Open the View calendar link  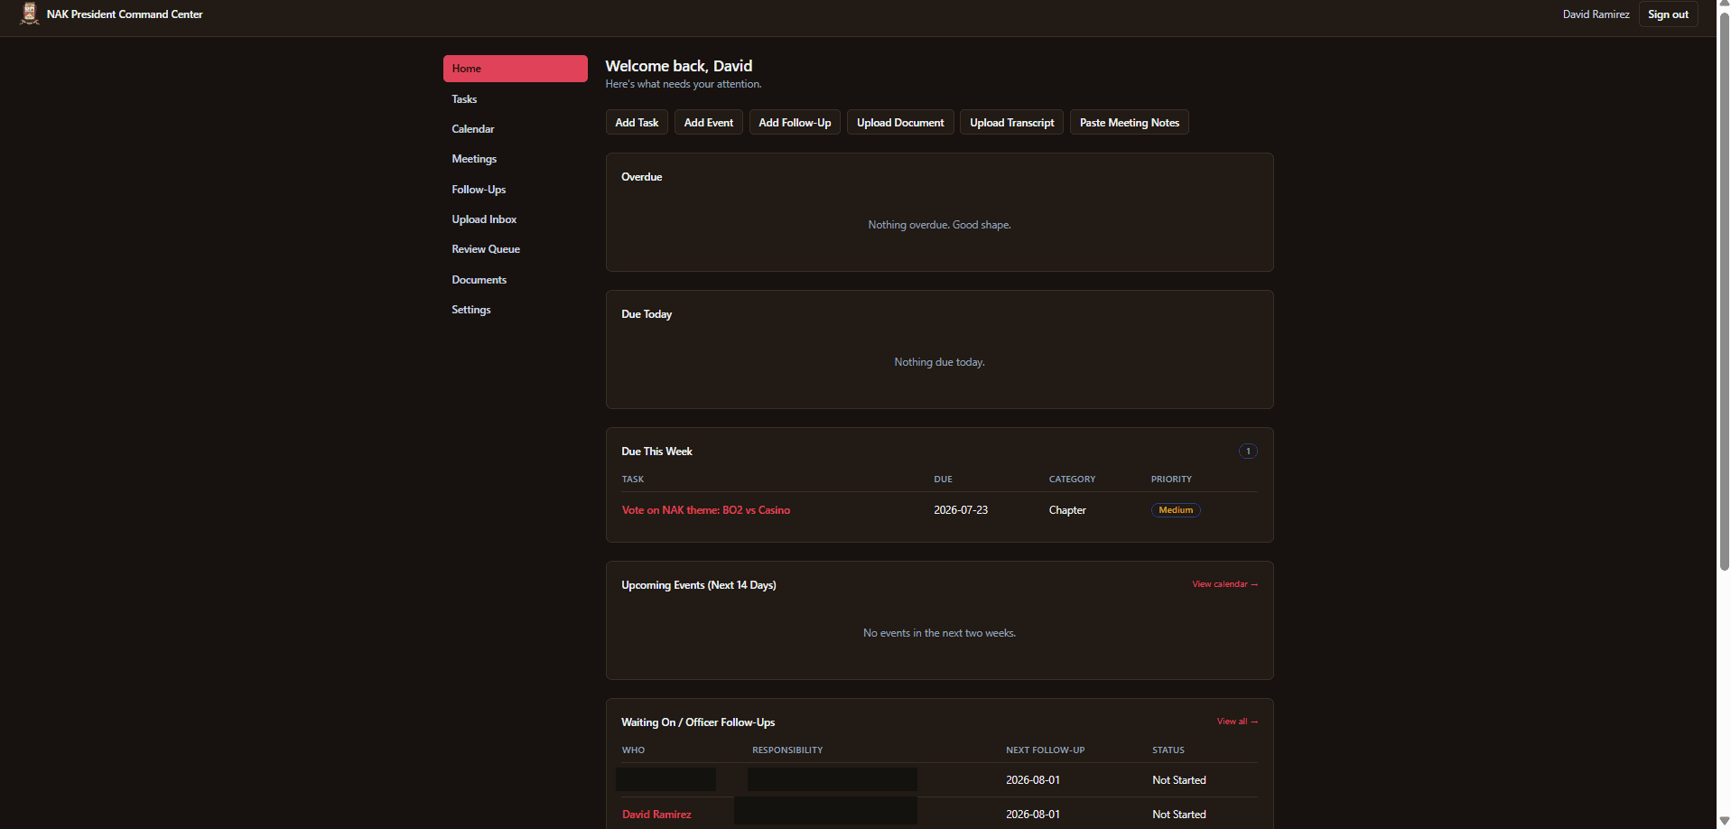click(1224, 584)
